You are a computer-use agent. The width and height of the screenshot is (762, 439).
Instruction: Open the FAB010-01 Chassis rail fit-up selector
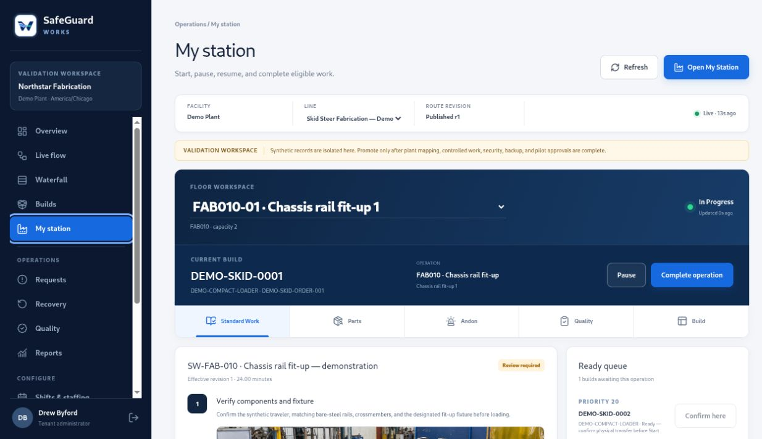pyautogui.click(x=348, y=207)
